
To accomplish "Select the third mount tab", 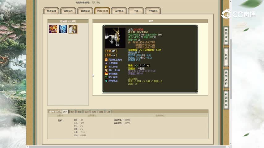I will (x=79, y=112).
